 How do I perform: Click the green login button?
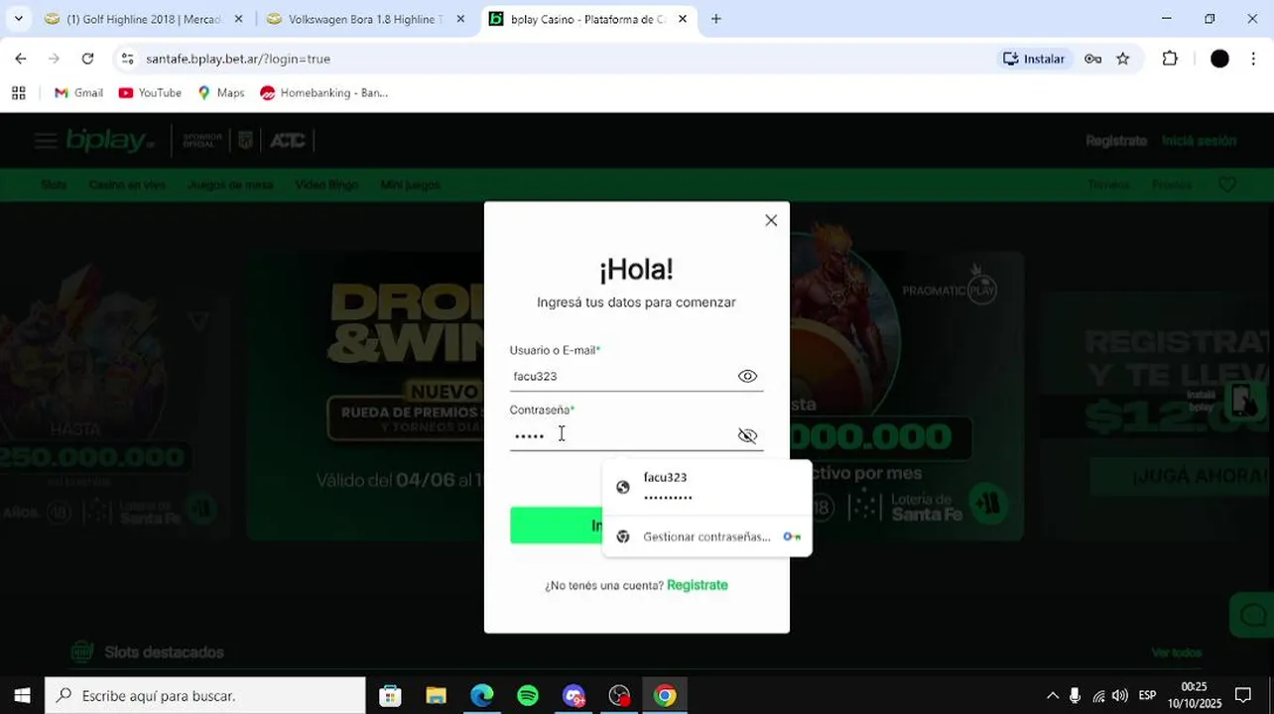556,526
